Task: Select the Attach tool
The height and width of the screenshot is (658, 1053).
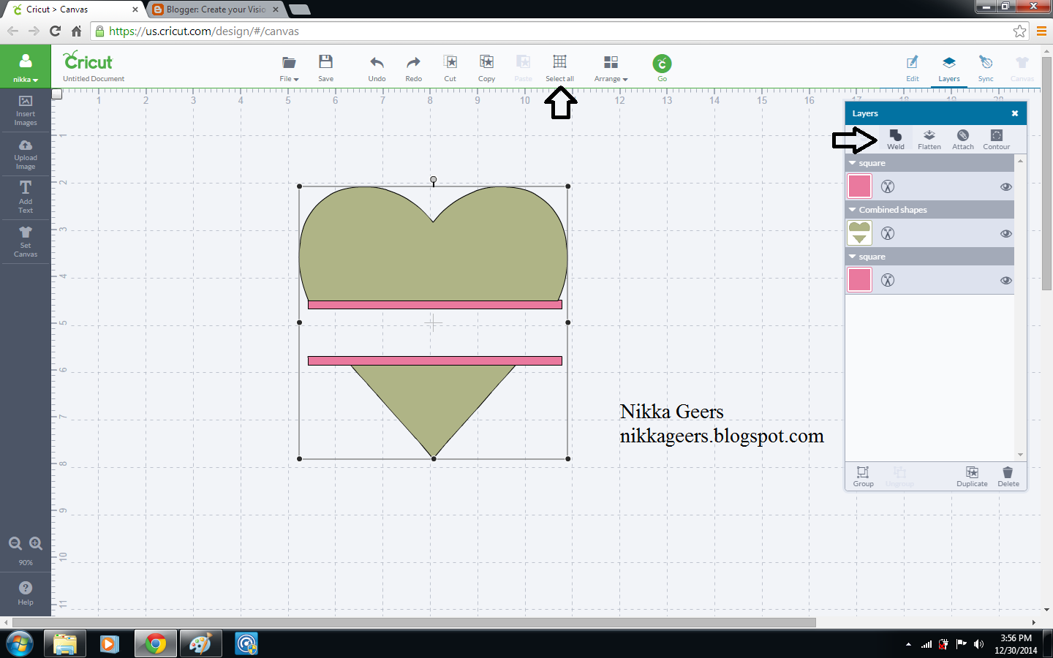Action: (x=962, y=140)
